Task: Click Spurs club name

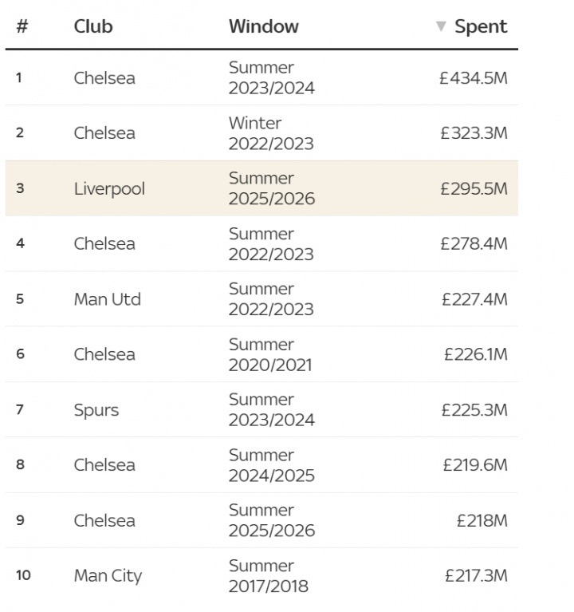Action: tap(96, 410)
